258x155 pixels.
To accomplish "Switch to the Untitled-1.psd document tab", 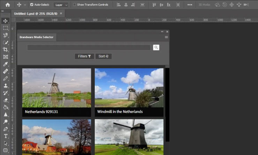I will tap(36, 14).
